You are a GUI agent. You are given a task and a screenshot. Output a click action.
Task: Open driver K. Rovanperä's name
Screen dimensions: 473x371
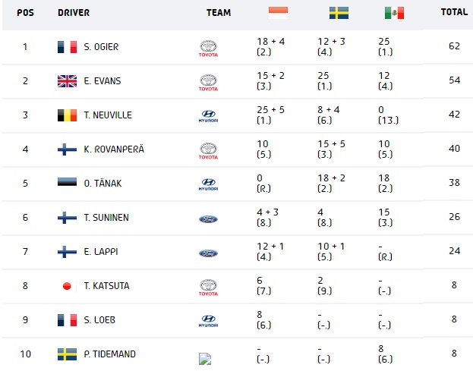(x=114, y=149)
